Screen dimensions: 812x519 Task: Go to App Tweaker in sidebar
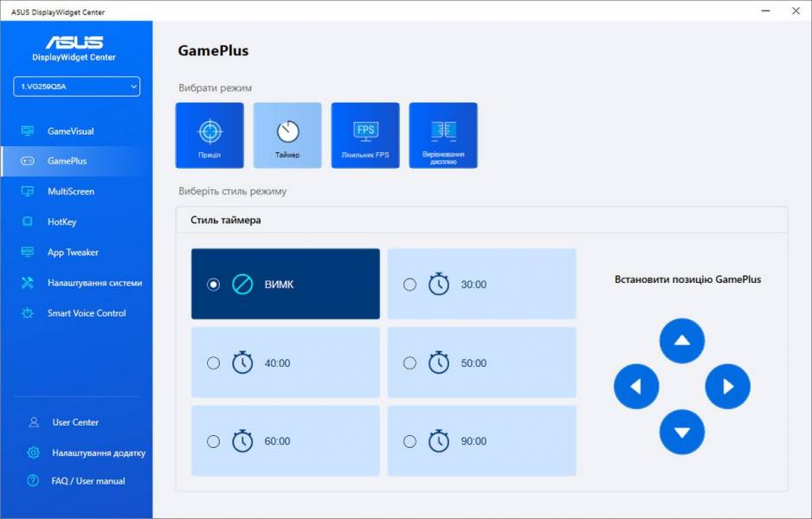(73, 253)
